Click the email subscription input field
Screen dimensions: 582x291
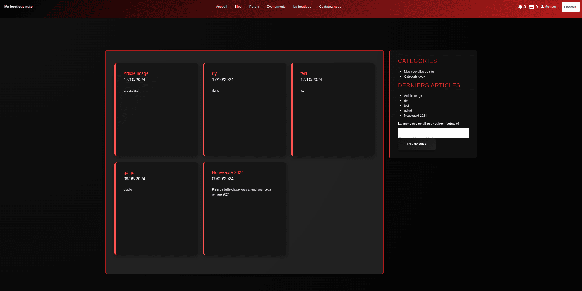coord(433,133)
